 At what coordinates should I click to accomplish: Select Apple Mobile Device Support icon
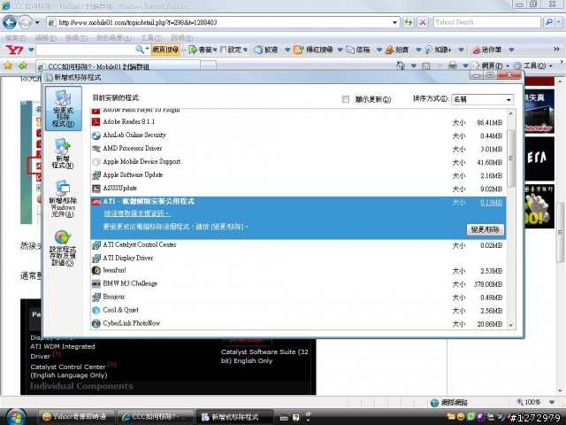96,162
